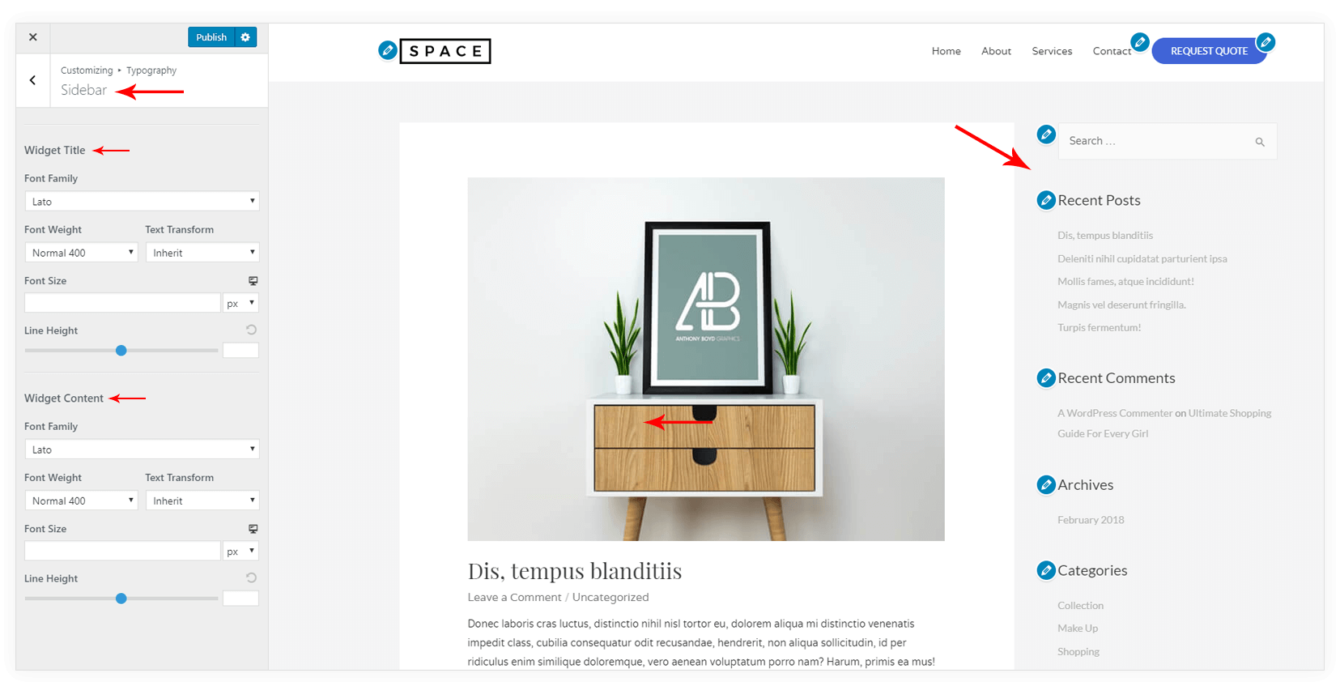
Task: Click the responsive device icon for Widget Title Font Size
Action: [x=253, y=281]
